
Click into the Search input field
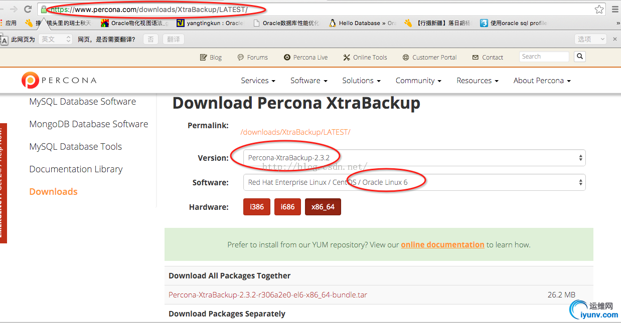pyautogui.click(x=544, y=57)
